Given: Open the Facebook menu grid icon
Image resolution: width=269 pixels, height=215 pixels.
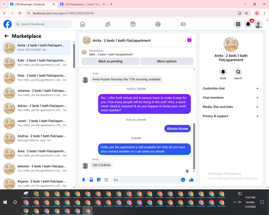Looking at the screenshot, I should (238, 24).
